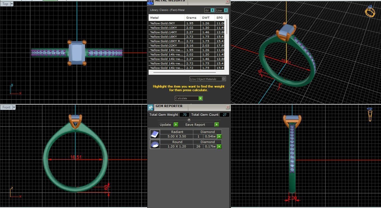
Task: Click the '0.54tw' weight cell
Action: tap(210, 136)
